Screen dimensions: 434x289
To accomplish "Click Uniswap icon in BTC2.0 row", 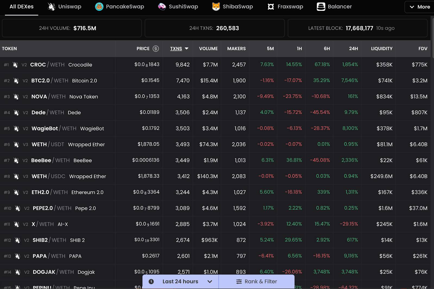I will pyautogui.click(x=16, y=81).
